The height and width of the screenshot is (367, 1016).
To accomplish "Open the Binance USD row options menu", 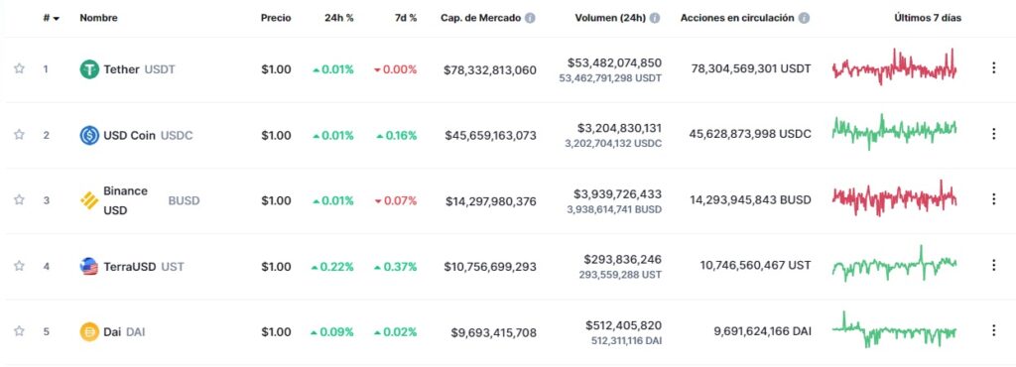I will [x=993, y=199].
